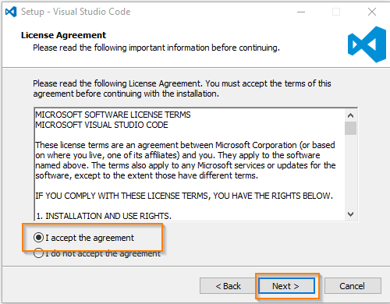The width and height of the screenshot is (390, 304).
Task: Click the "IF YOU COMPLY WITH THESE LICENSE TERMS" line
Action: tap(184, 196)
